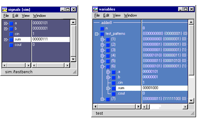The width and height of the screenshot is (197, 122).
Task: Expand the sum signal bits
Action: tap(5, 40)
